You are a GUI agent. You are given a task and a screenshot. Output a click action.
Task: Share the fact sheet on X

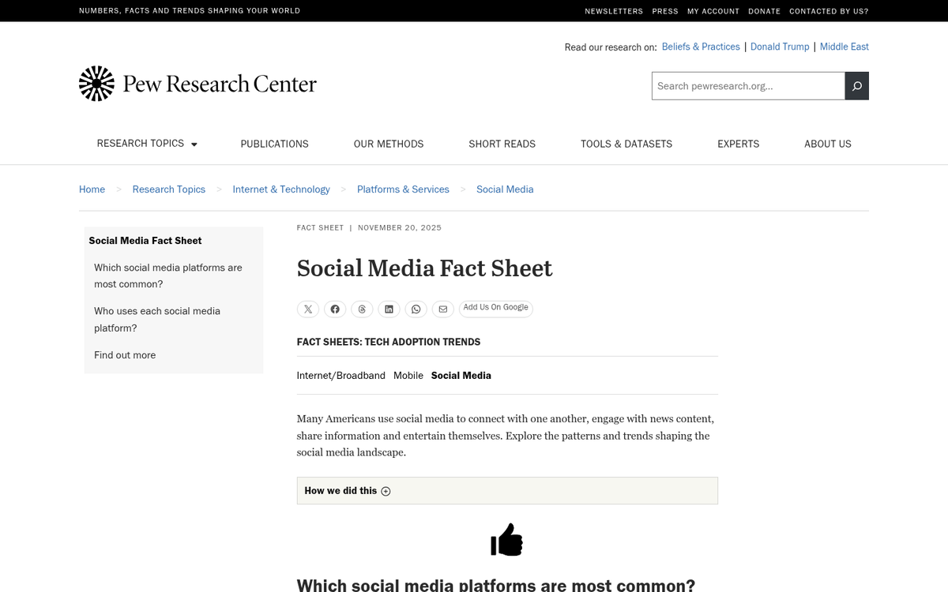[x=308, y=309]
